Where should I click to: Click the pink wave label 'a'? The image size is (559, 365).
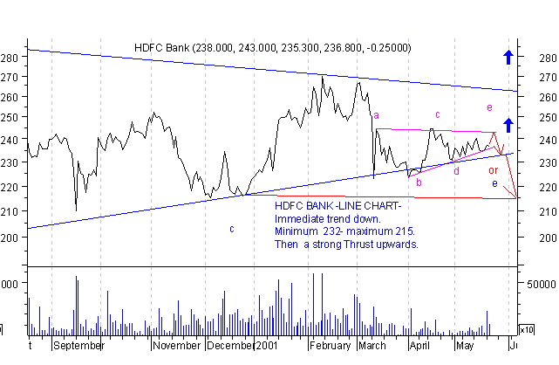[x=376, y=115]
